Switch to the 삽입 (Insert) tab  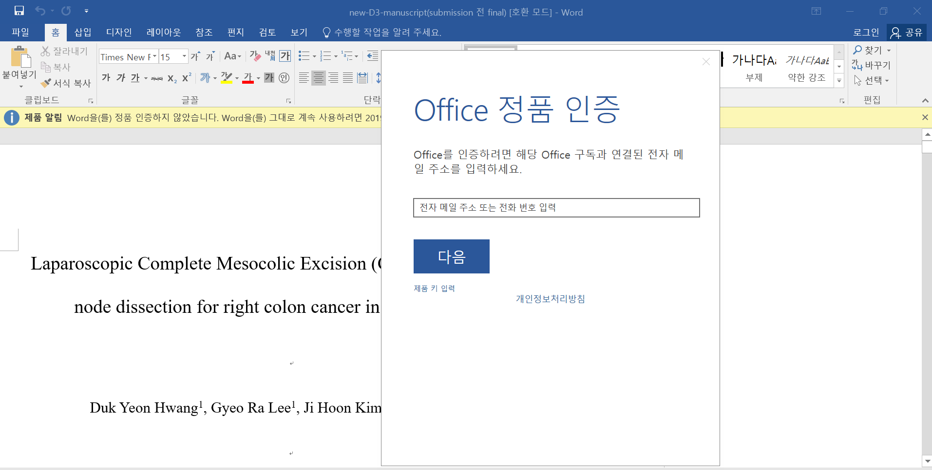pyautogui.click(x=83, y=32)
